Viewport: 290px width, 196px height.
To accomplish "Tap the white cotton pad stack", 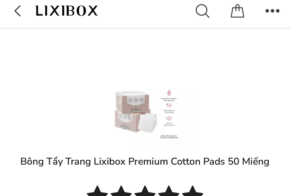I will point(148,122).
